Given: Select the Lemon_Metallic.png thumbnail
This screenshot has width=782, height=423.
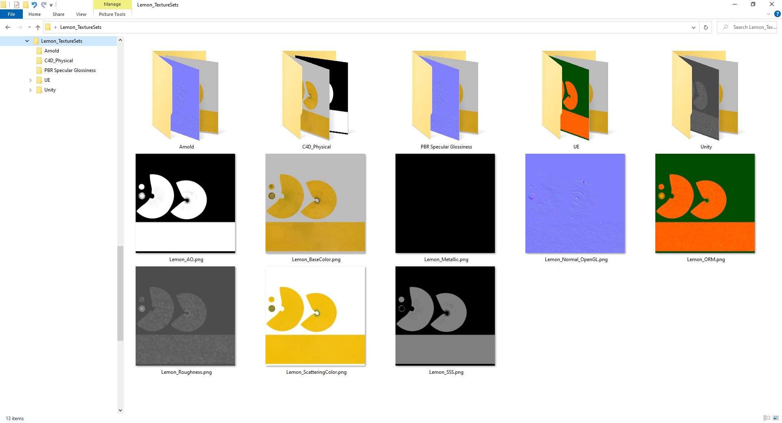Looking at the screenshot, I should click(445, 203).
